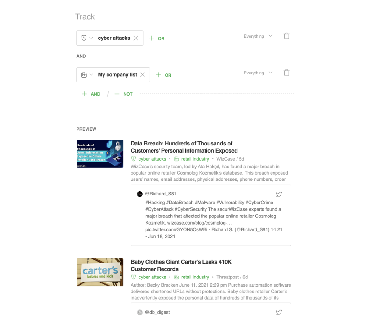
Task: Expand the first Everything dropdown
Action: pos(258,36)
